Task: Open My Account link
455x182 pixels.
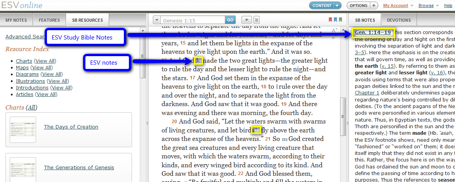Action: pyautogui.click(x=396, y=5)
